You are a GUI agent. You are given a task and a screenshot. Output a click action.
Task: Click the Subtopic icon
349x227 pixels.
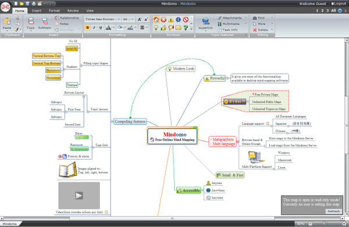pyautogui.click(x=45, y=23)
